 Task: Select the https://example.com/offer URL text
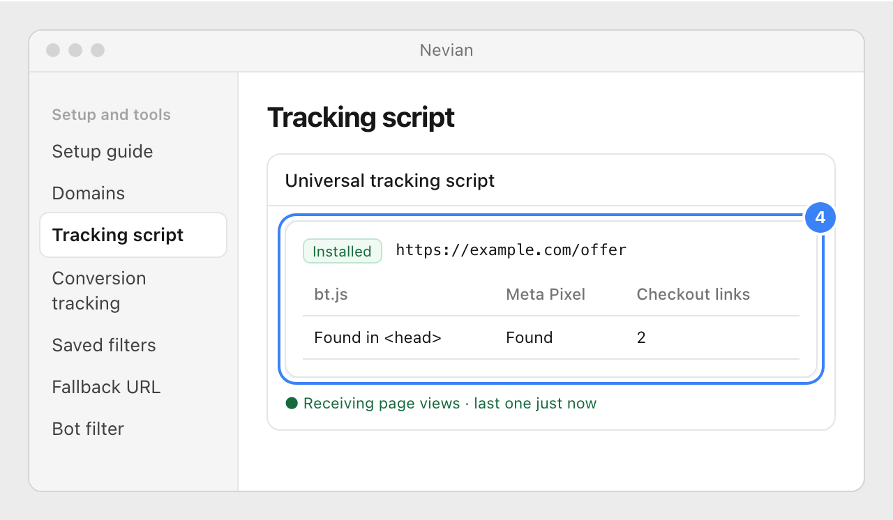pos(511,250)
